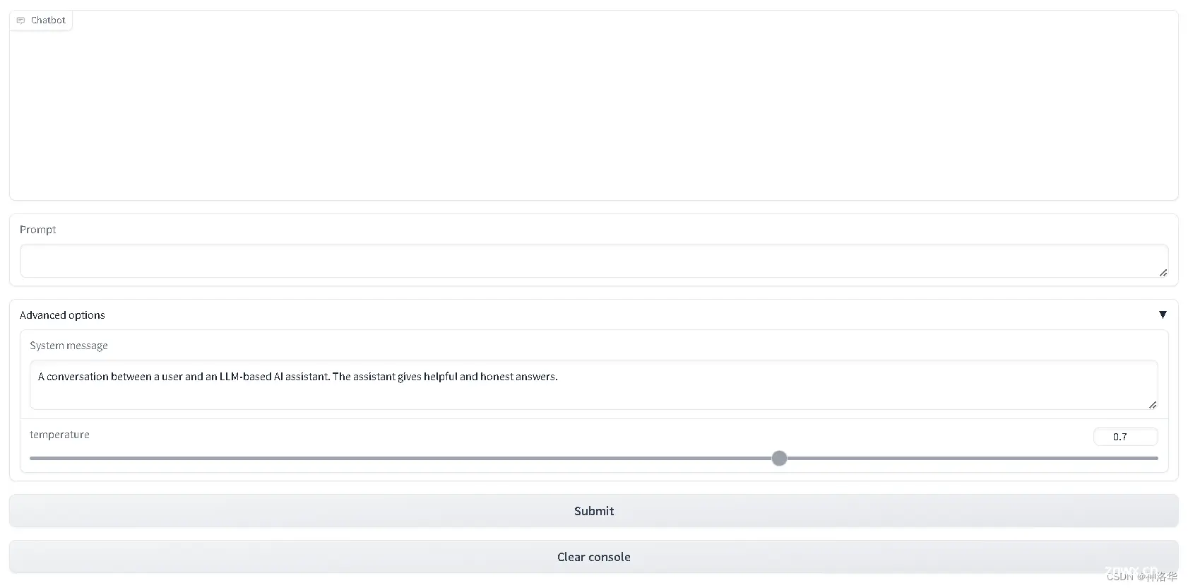Submit the prompt with the Submit button
1188x588 pixels.
(594, 511)
